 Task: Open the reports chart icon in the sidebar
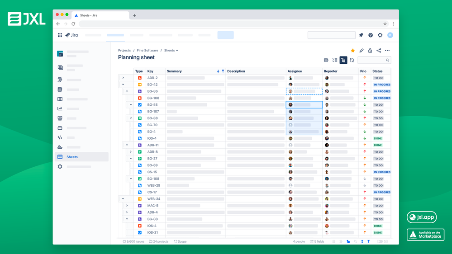[60, 108]
